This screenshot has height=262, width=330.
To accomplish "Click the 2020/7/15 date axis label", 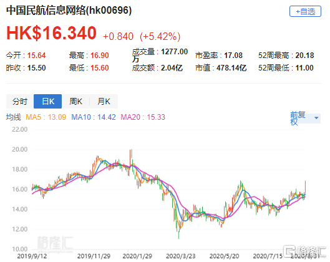I will pos(268,256).
